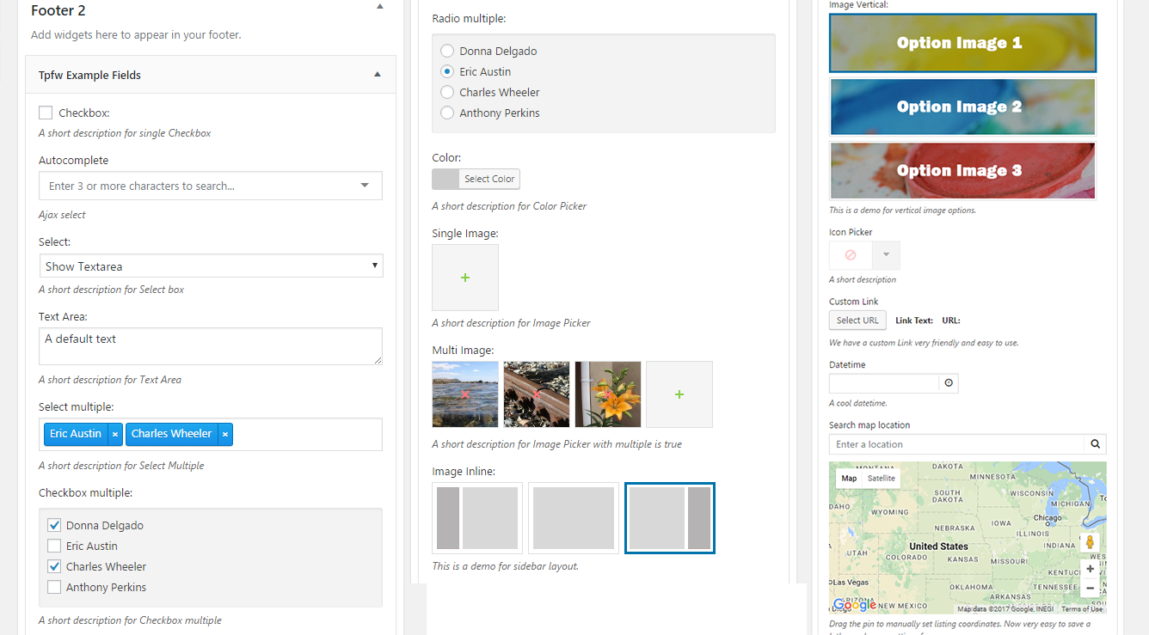Screen dimensions: 1149x635
Task: Click the Datetime clock icon
Action: tap(949, 383)
